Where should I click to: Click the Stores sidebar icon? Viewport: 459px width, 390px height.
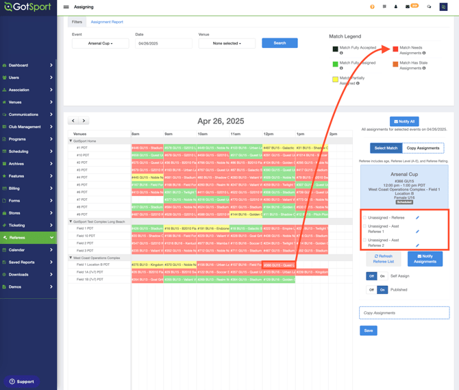coord(4,213)
